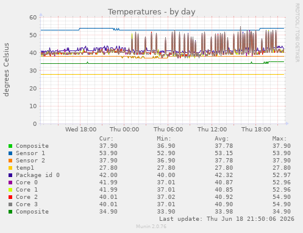
Task: Click the 'Thu 06:00' time axis label
Action: coord(168,130)
